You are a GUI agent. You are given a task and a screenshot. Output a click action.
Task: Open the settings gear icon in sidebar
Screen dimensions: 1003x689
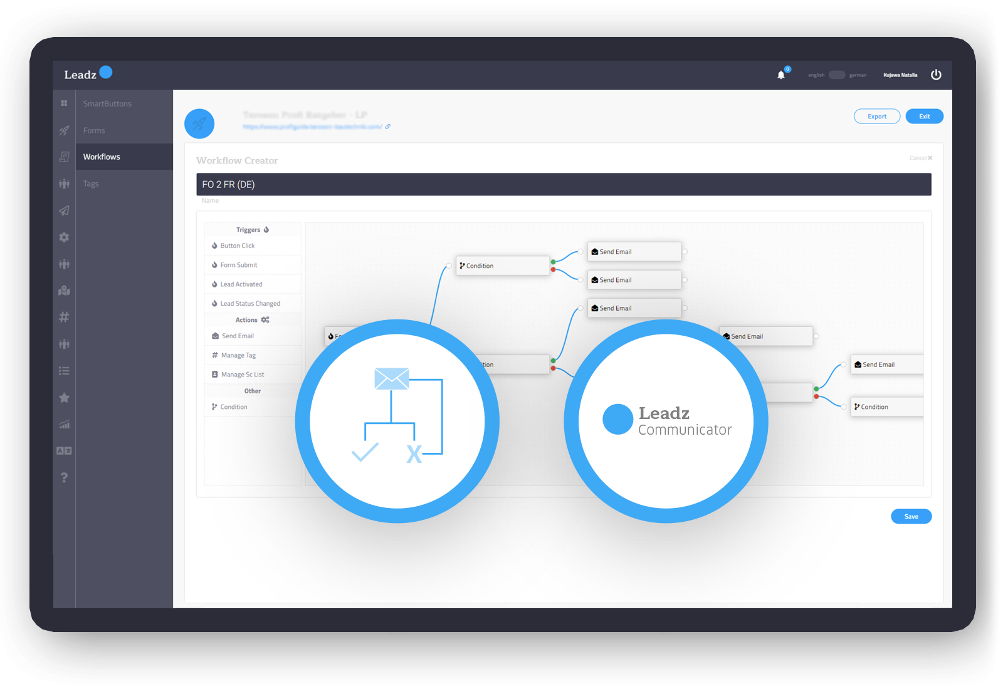64,237
